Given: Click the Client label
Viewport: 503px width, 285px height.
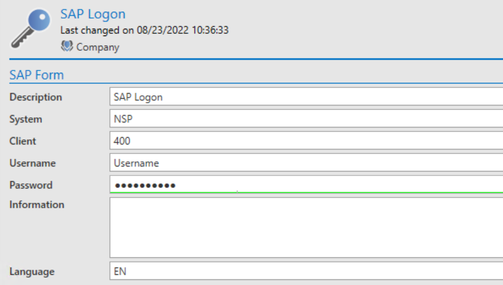Looking at the screenshot, I should [x=23, y=141].
